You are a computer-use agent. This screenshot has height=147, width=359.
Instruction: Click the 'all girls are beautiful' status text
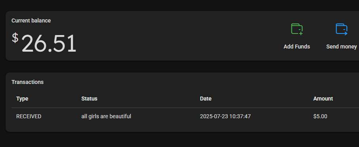[x=106, y=116]
